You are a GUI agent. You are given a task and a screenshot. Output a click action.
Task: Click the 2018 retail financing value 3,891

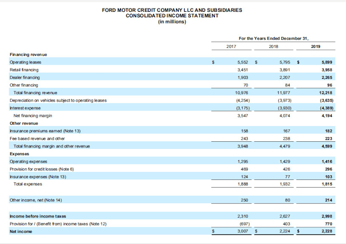coord(284,70)
